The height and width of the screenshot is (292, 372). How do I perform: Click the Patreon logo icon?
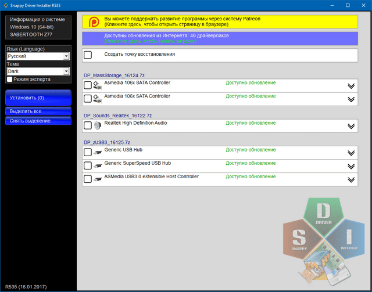click(94, 22)
